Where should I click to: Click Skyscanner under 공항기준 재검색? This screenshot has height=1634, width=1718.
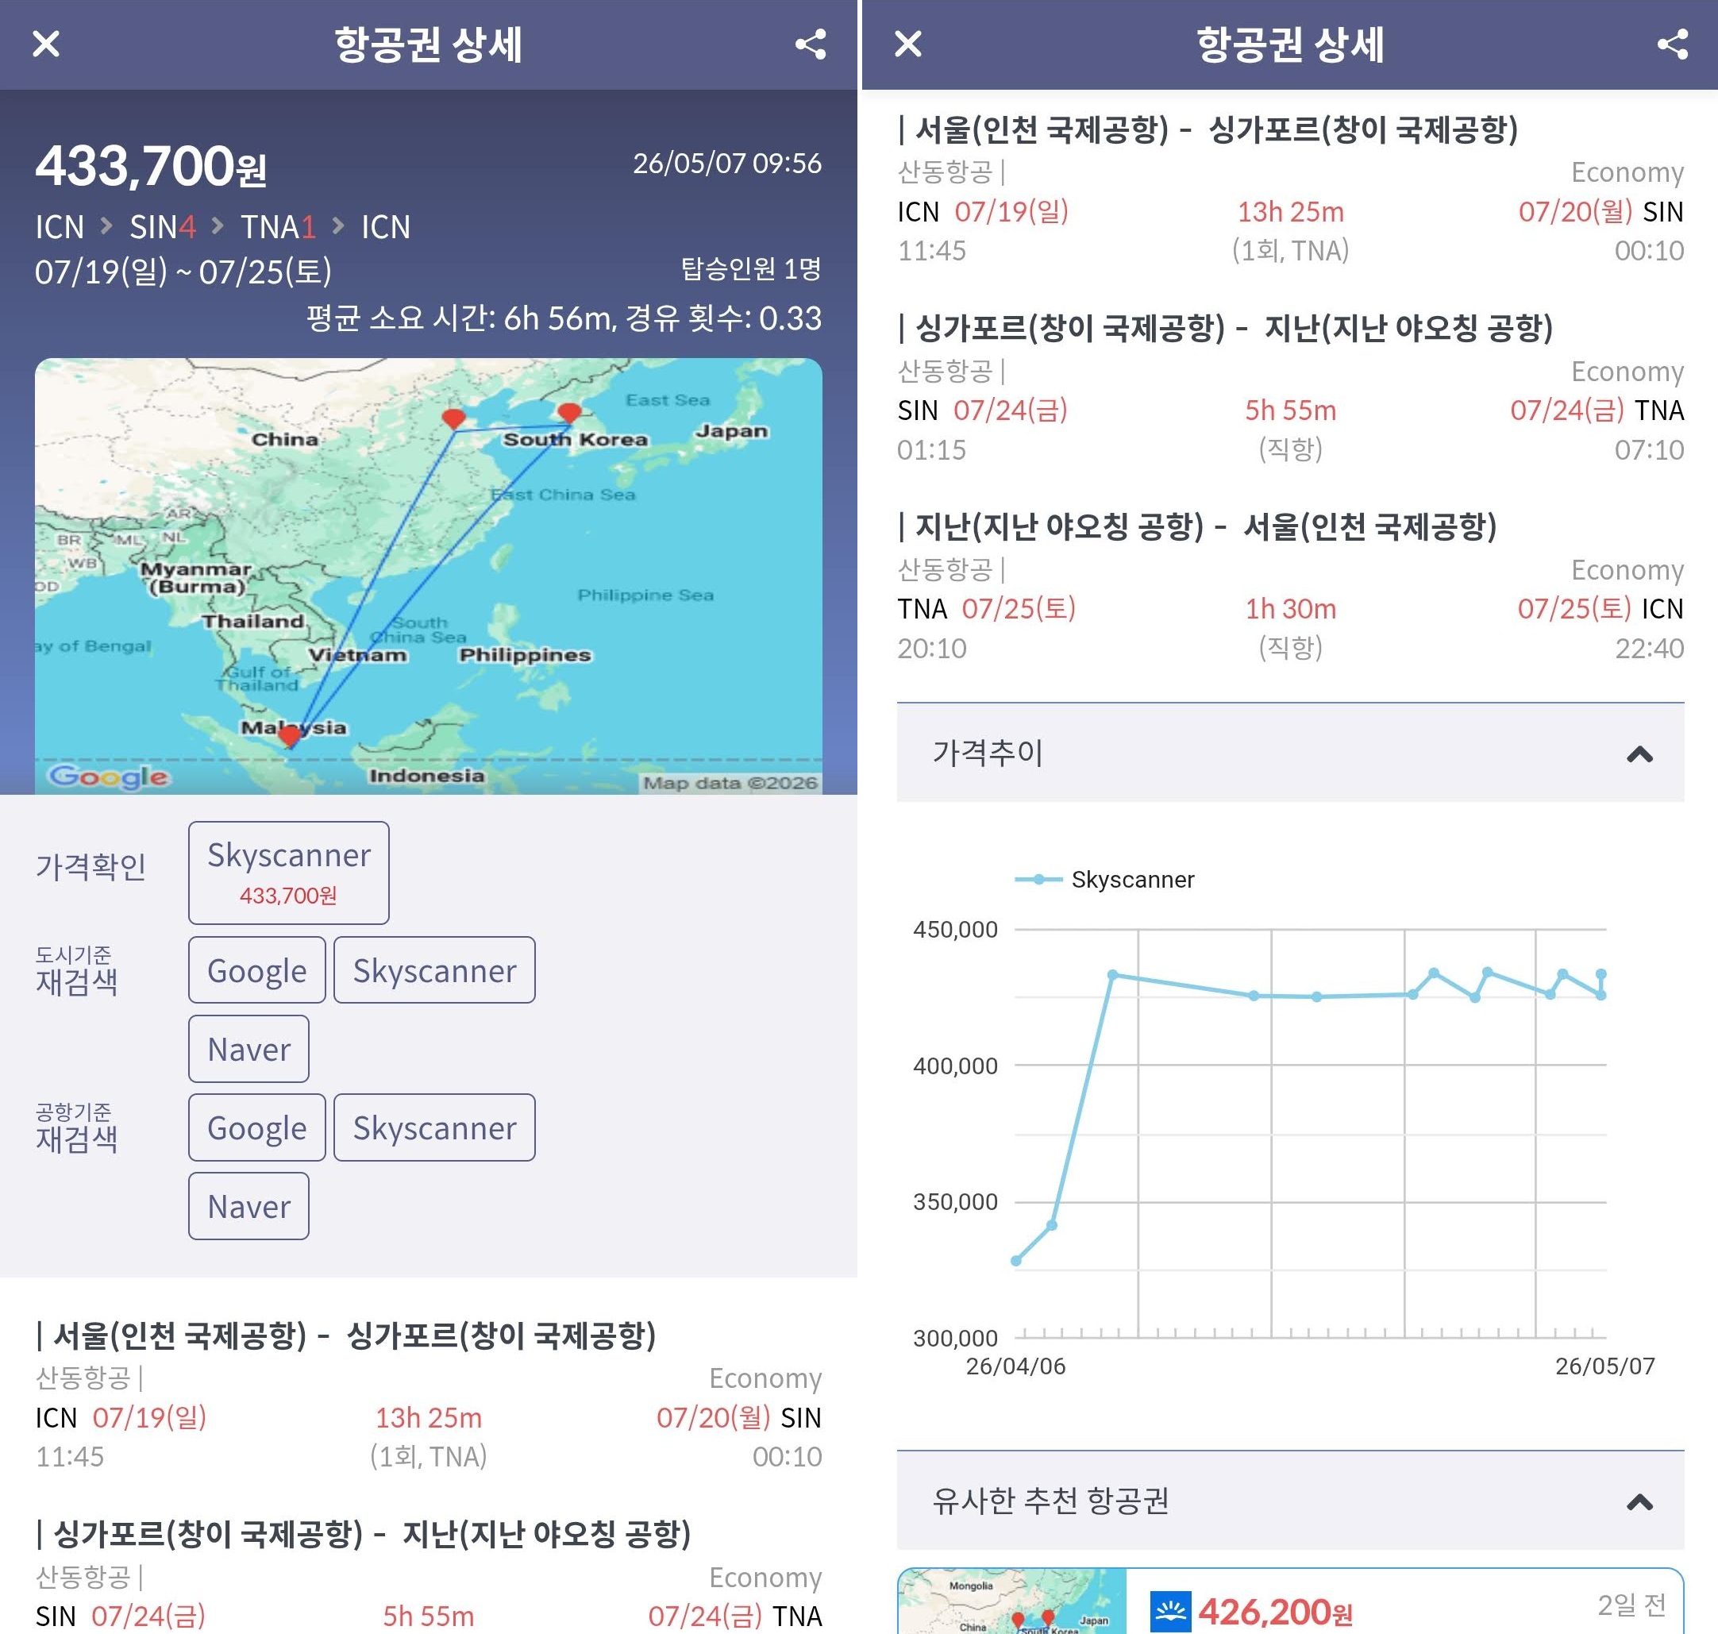coord(434,1127)
